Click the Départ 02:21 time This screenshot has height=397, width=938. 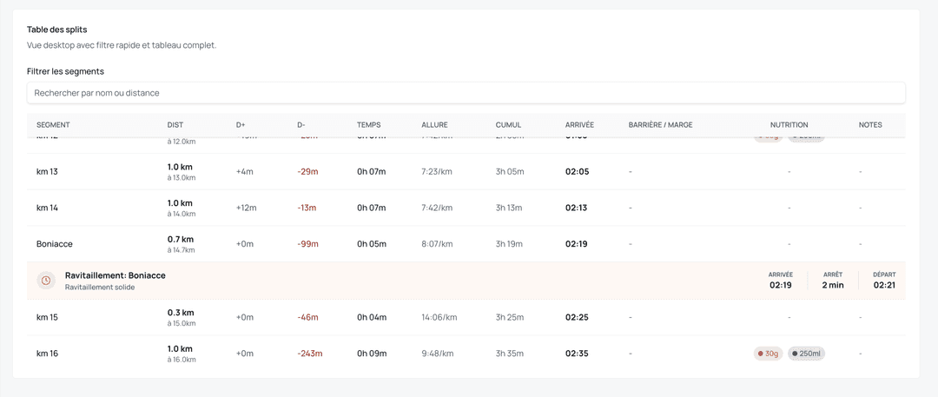[884, 285]
